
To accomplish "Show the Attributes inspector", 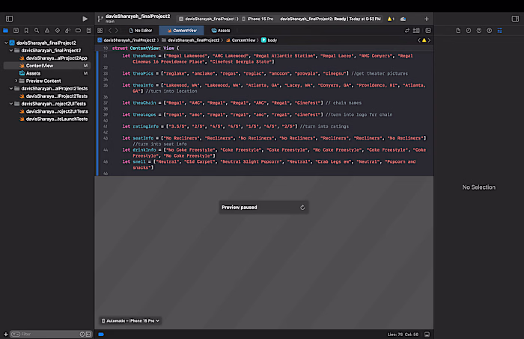I will pos(499,31).
